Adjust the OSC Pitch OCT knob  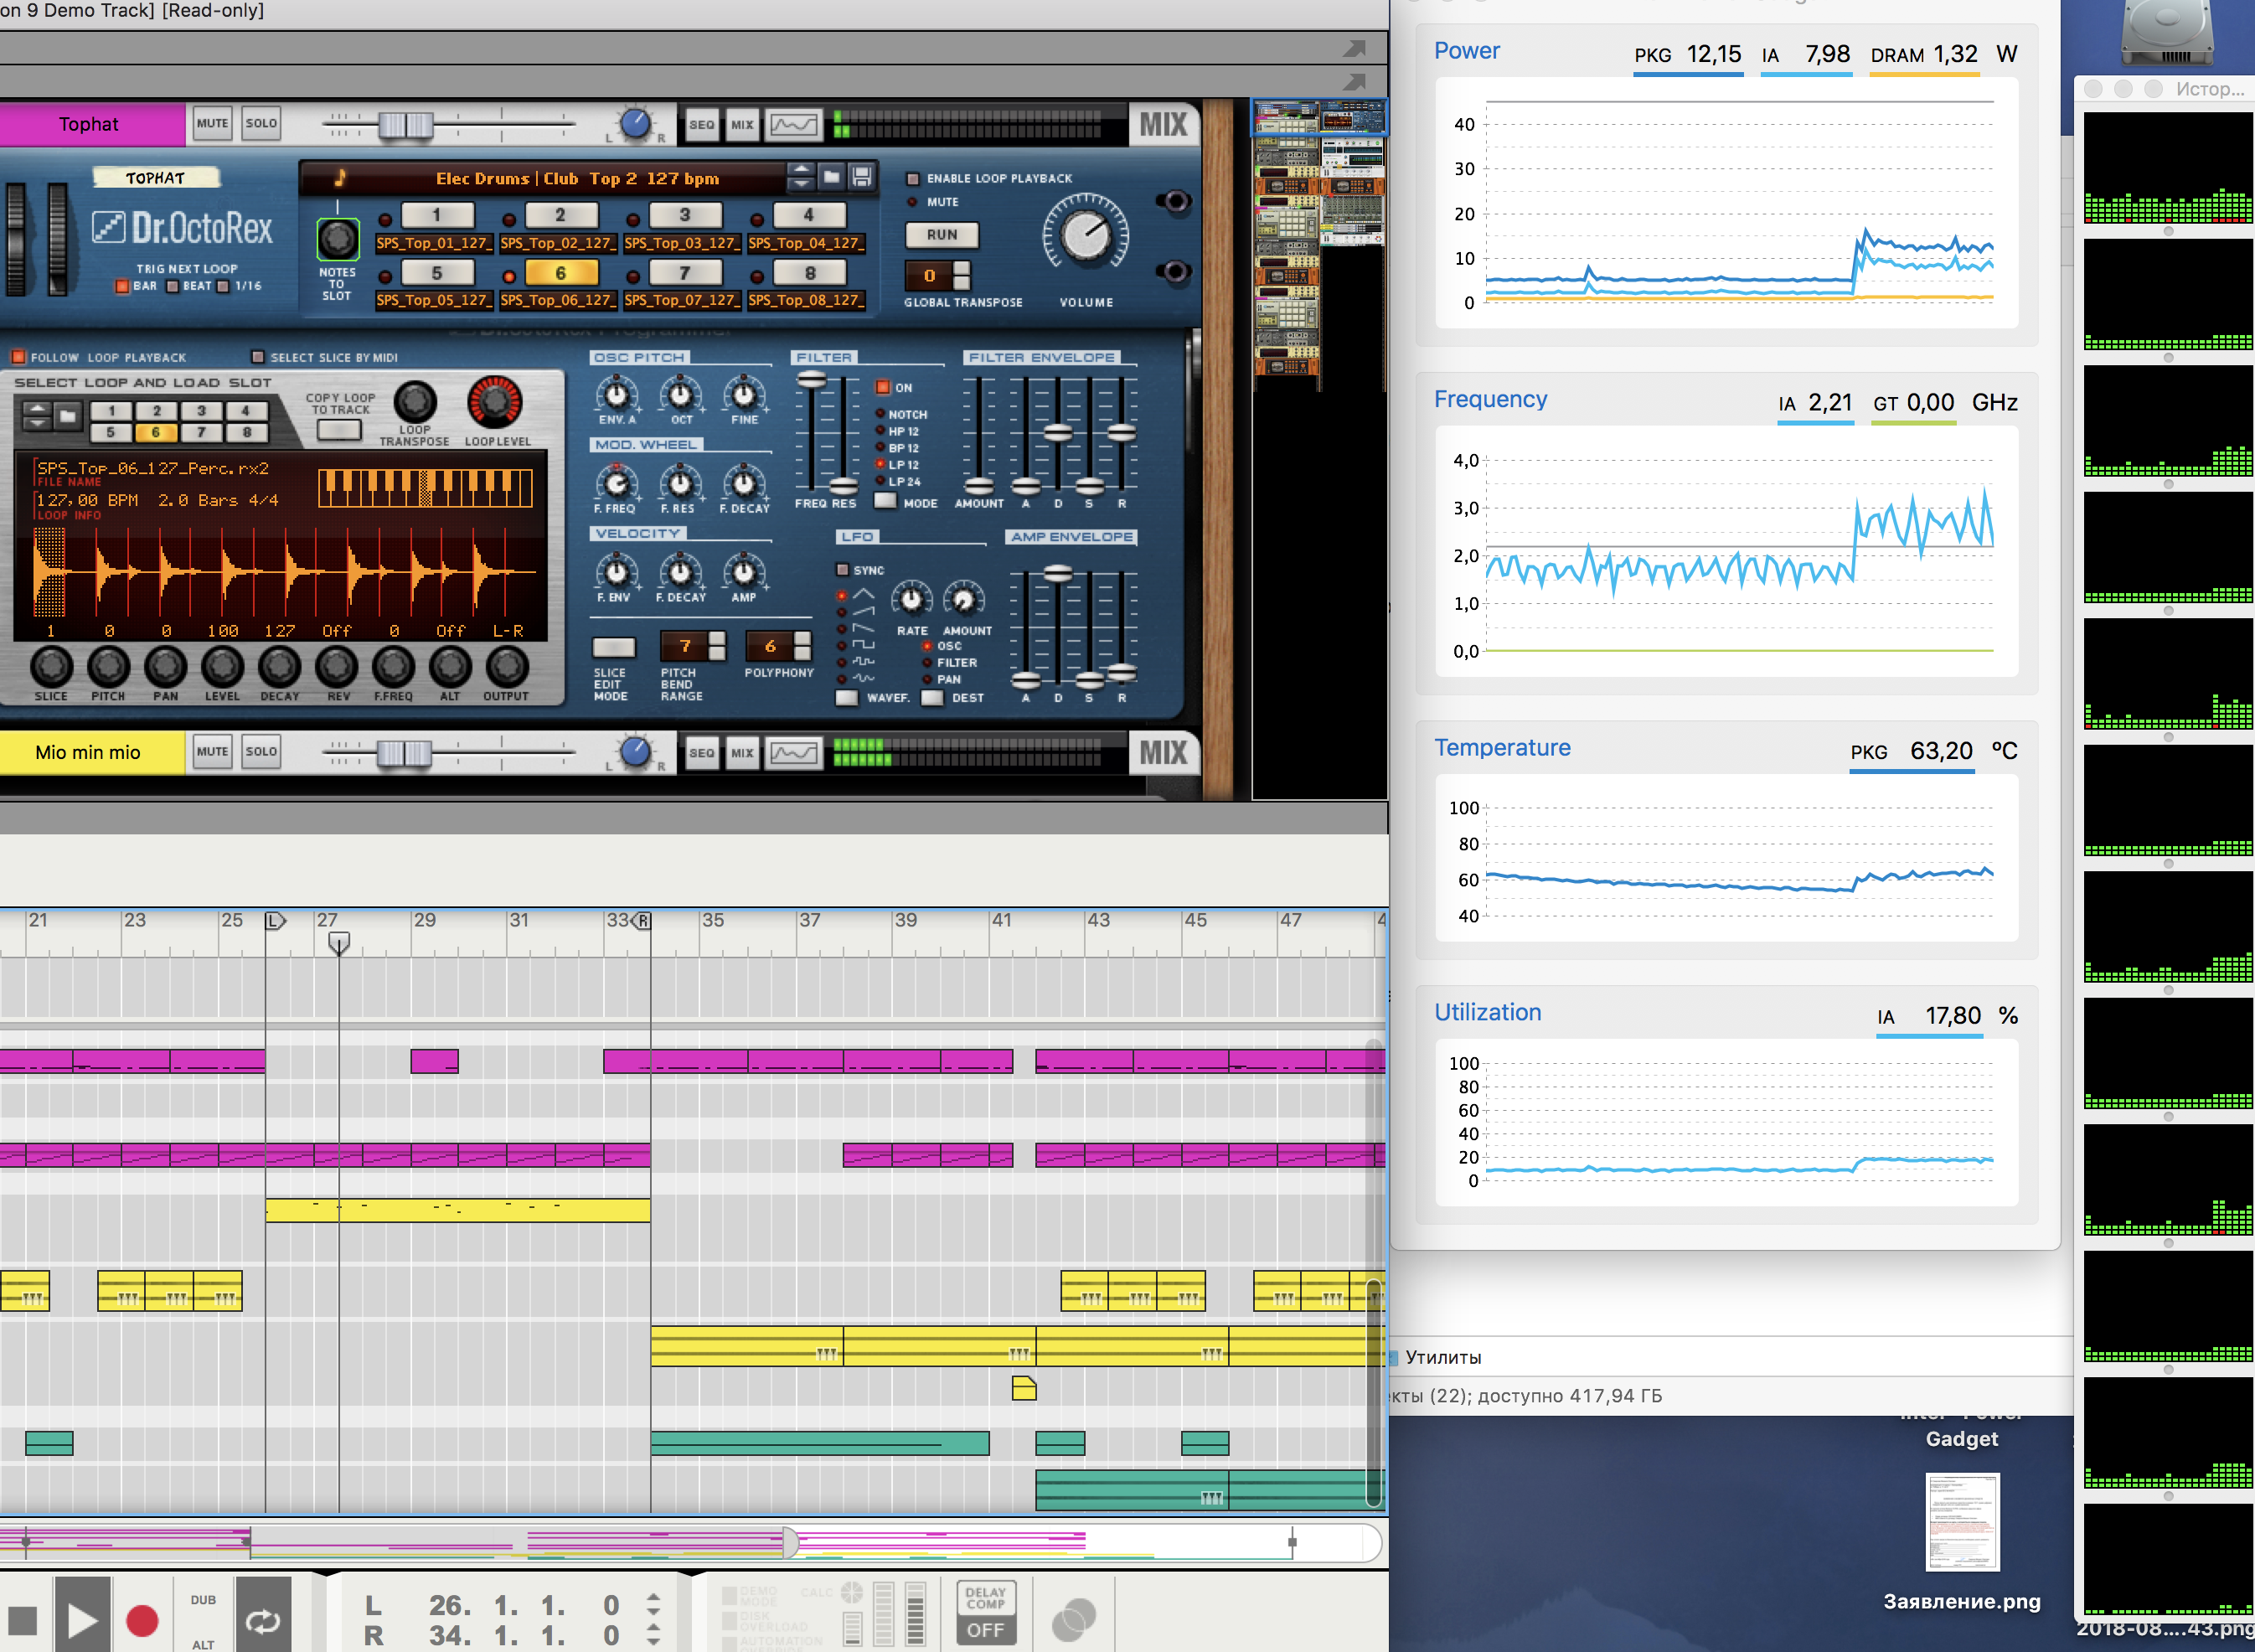click(681, 395)
